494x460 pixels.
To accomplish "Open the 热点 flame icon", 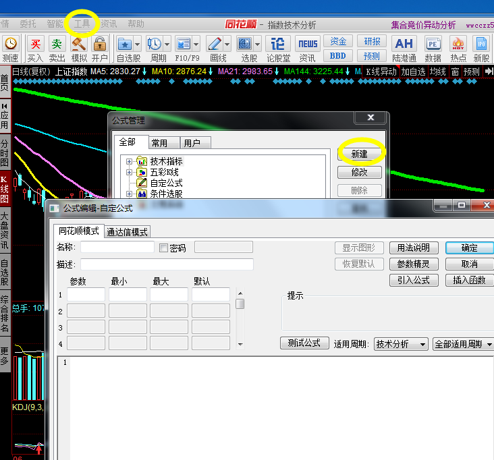I will (458, 44).
